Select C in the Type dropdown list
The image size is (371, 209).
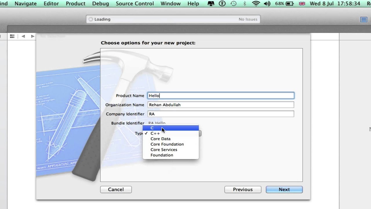tap(171, 128)
